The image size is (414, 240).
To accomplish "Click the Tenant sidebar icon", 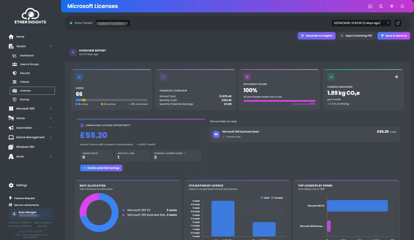I will point(11,46).
